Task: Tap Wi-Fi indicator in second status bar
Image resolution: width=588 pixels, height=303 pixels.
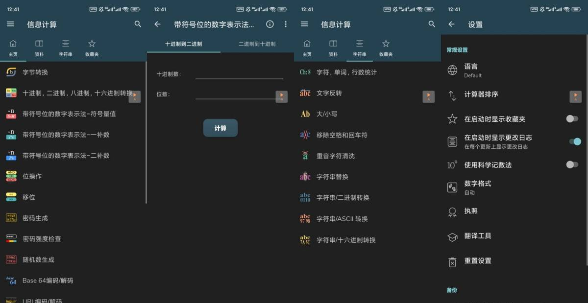Action: click(x=272, y=9)
